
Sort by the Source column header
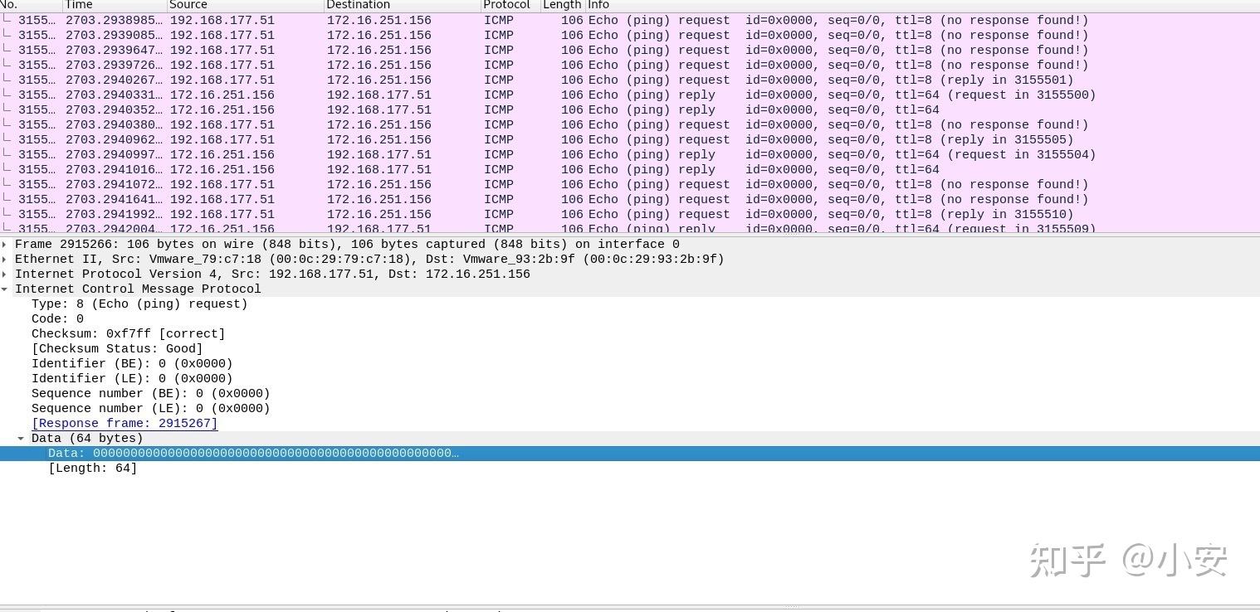click(x=245, y=5)
